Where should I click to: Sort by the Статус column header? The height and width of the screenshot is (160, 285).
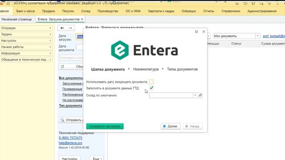pyautogui.click(x=236, y=44)
